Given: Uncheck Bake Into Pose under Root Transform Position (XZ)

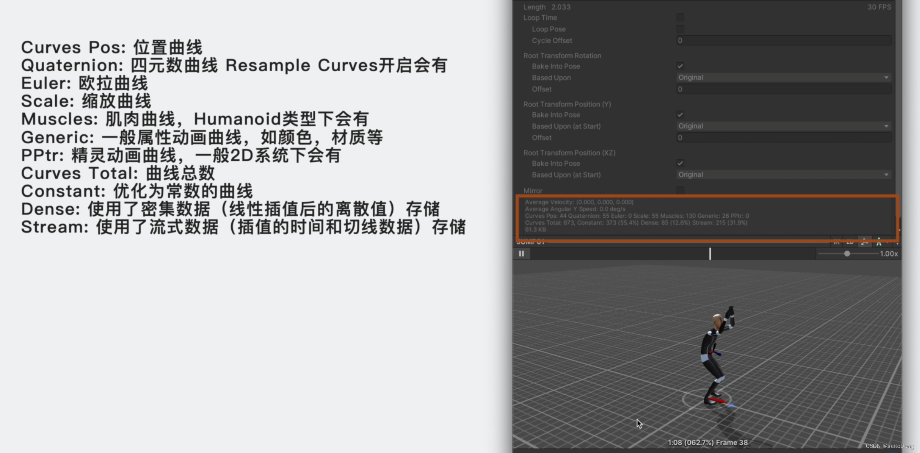Looking at the screenshot, I should 680,163.
